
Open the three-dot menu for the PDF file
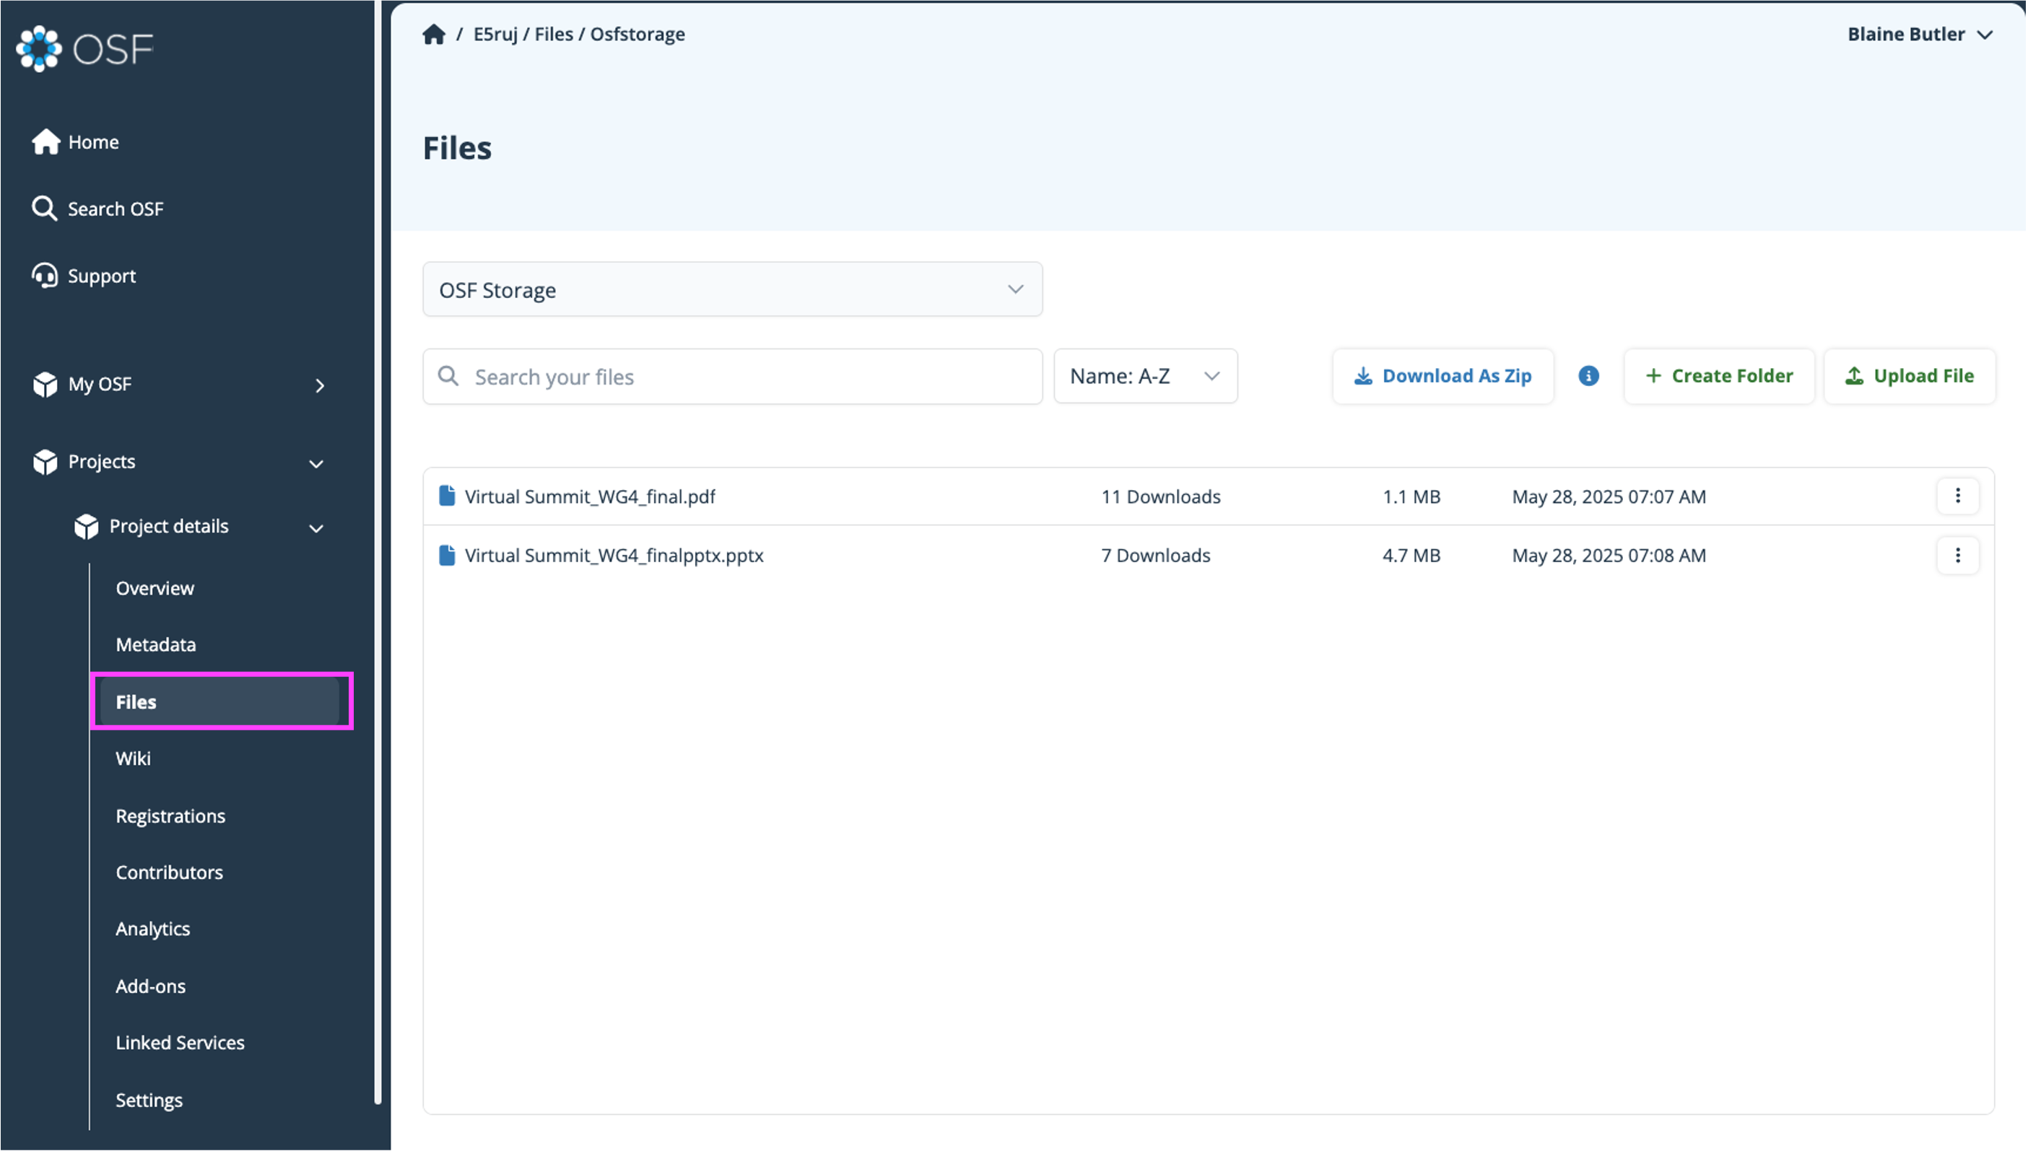tap(1958, 496)
